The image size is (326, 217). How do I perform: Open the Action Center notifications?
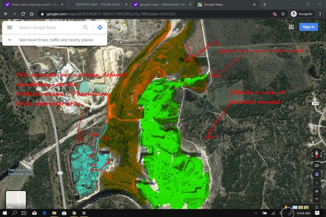(317, 213)
